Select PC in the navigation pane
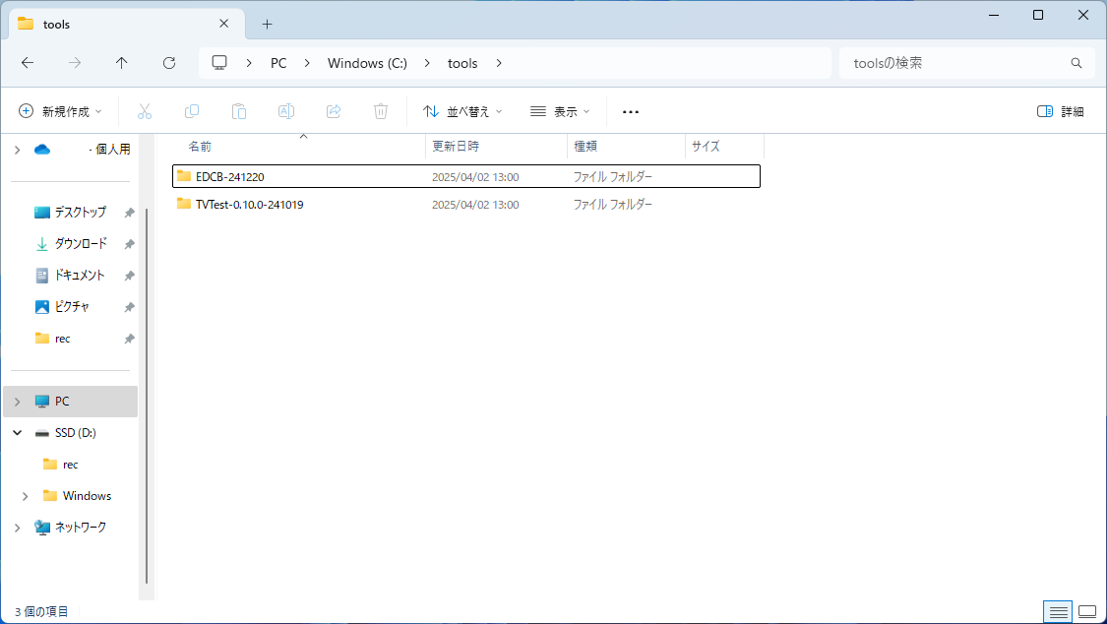Screen dimensions: 1107x624 (x=71, y=401)
